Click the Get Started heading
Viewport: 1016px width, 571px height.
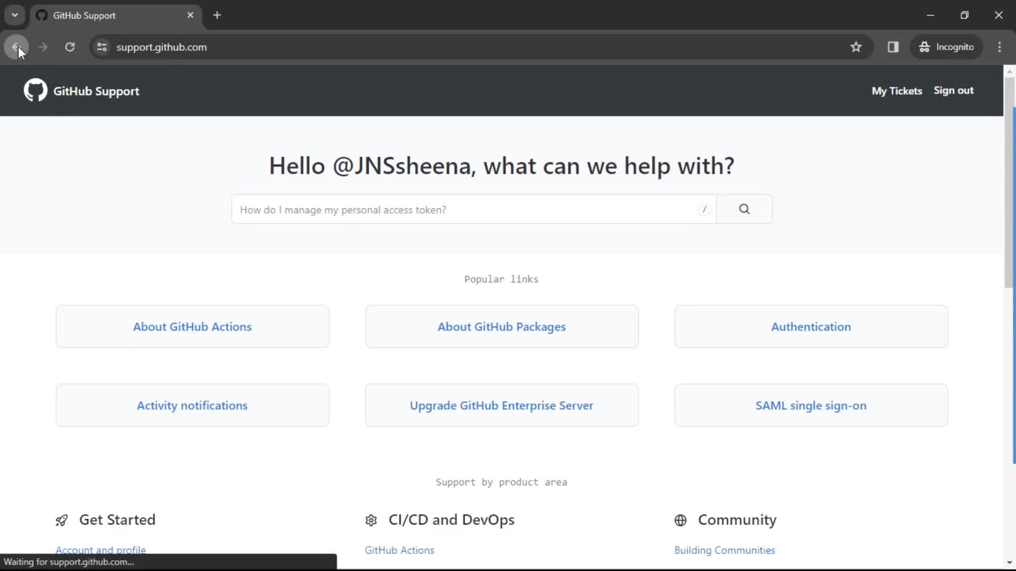(x=117, y=520)
